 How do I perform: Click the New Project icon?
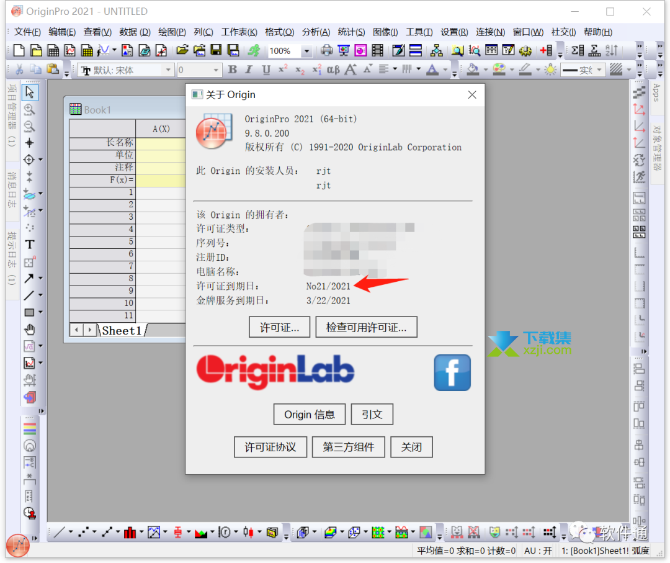click(19, 50)
